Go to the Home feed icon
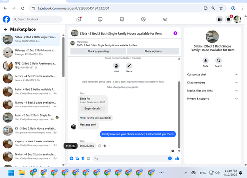The width and height of the screenshot is (247, 178). click(79, 19)
